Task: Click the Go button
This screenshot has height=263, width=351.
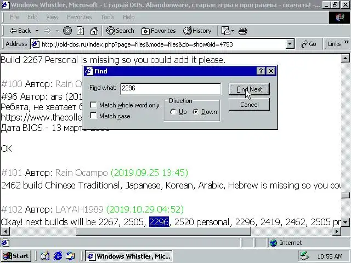Action: coord(309,44)
